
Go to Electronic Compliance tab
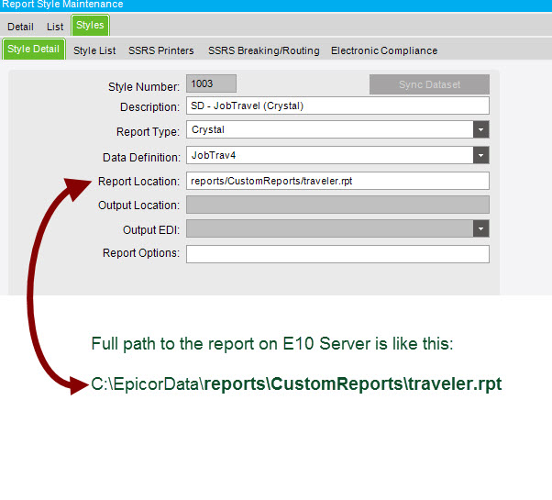pos(384,50)
